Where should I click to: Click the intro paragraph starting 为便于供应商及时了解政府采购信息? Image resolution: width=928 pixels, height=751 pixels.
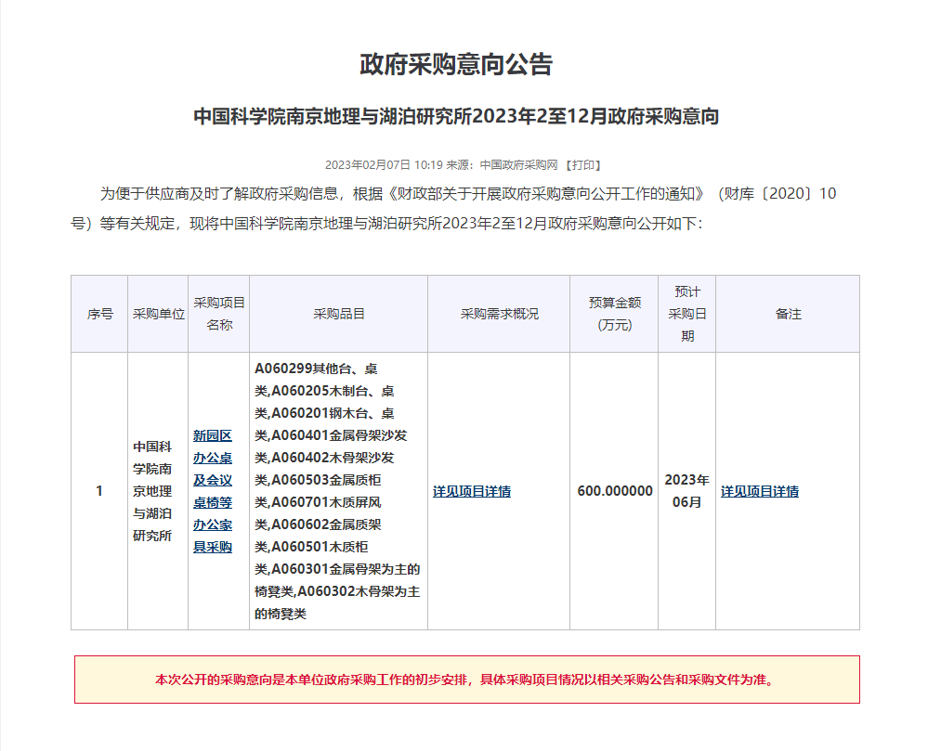pyautogui.click(x=453, y=208)
